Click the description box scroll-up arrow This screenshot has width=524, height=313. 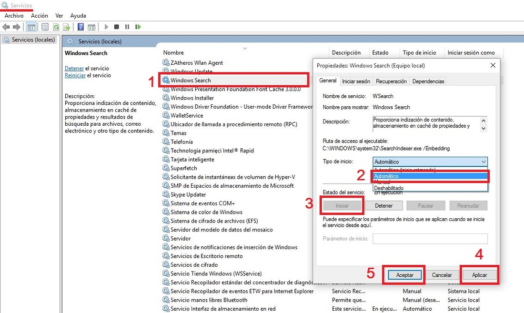[x=484, y=120]
